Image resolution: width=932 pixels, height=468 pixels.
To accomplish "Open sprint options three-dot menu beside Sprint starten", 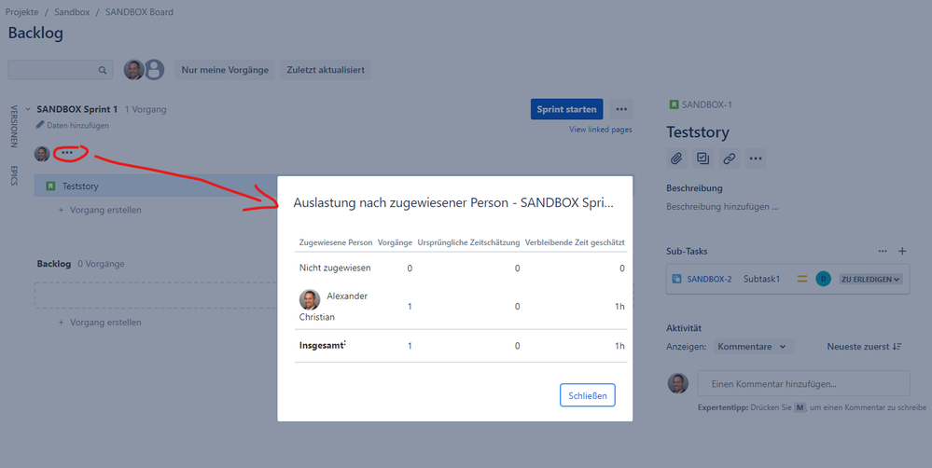I will pos(621,109).
